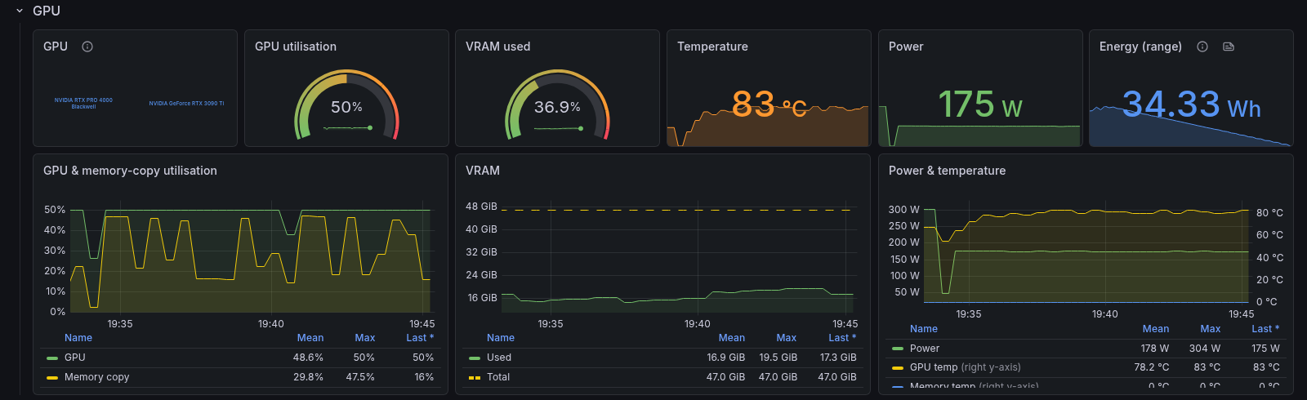The image size is (1307, 400).
Task: Open the Temperature panel title
Action: (x=712, y=47)
